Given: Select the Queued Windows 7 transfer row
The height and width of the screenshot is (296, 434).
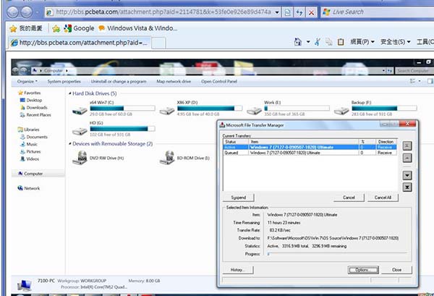Looking at the screenshot, I should (x=310, y=153).
